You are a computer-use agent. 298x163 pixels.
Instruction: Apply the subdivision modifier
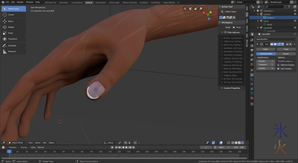[x=266, y=49]
